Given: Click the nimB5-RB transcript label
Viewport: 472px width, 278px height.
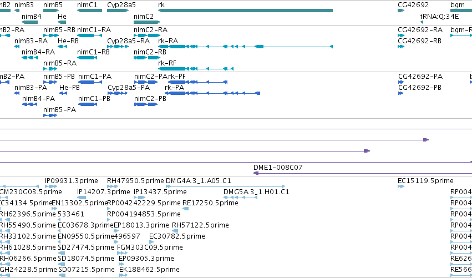Looking at the screenshot, I should pyautogui.click(x=59, y=29).
